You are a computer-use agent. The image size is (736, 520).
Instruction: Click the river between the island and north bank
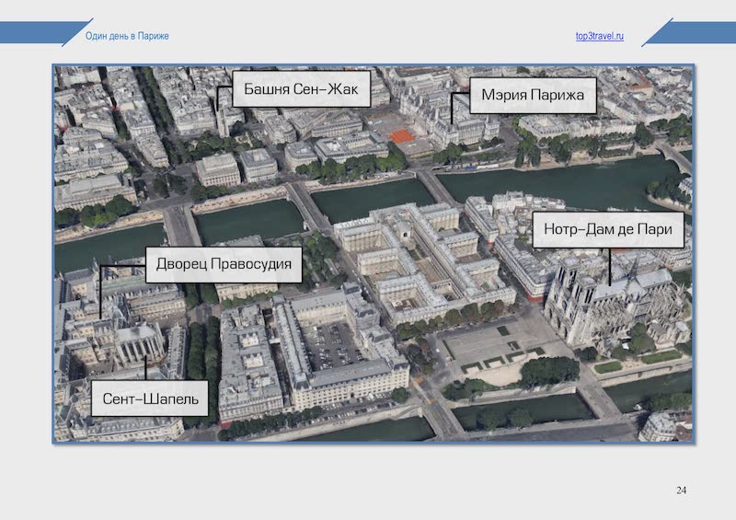pos(368,198)
